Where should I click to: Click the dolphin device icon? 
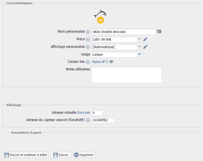click(100, 14)
